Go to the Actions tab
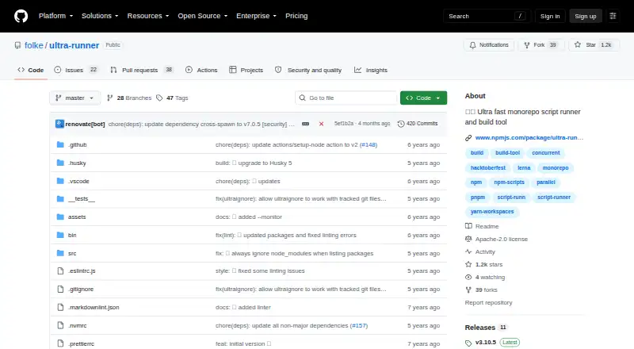Image resolution: width=634 pixels, height=349 pixels. pyautogui.click(x=201, y=70)
